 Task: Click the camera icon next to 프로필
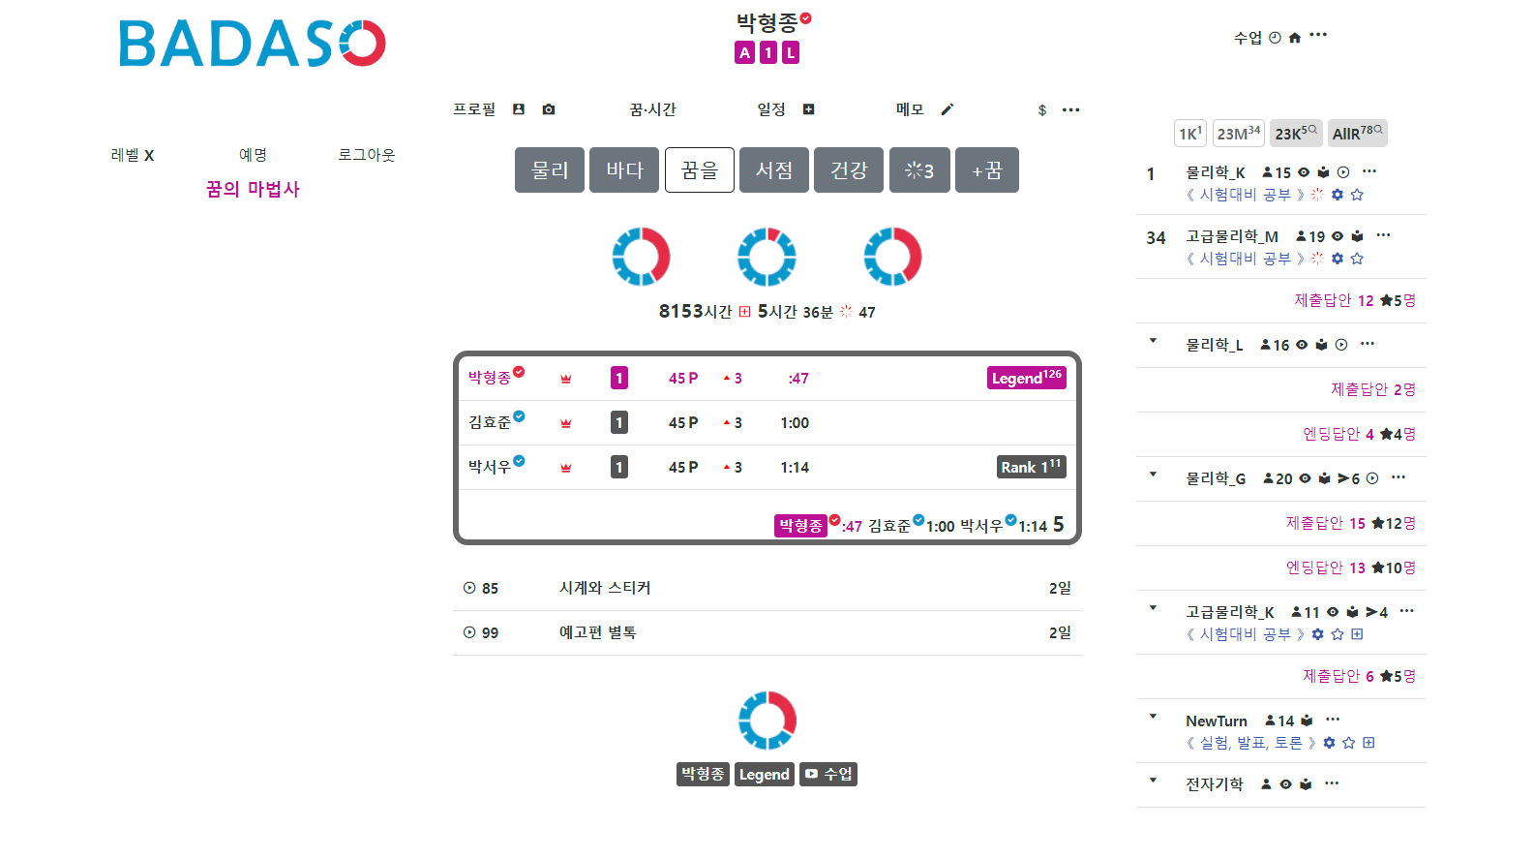(549, 109)
